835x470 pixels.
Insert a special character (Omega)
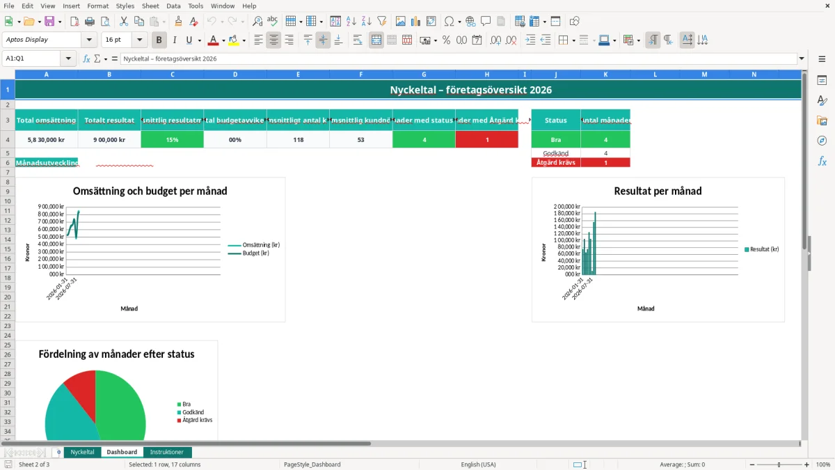pyautogui.click(x=450, y=22)
